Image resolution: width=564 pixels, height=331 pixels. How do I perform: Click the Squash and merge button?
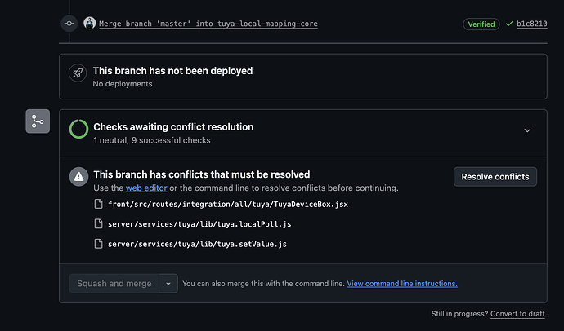click(114, 283)
